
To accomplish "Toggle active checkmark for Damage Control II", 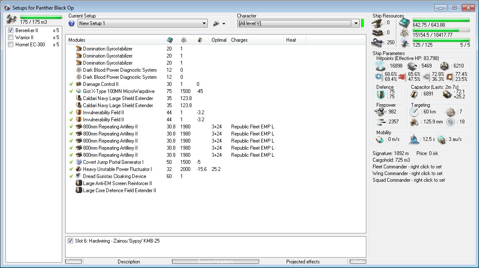I will [71, 84].
